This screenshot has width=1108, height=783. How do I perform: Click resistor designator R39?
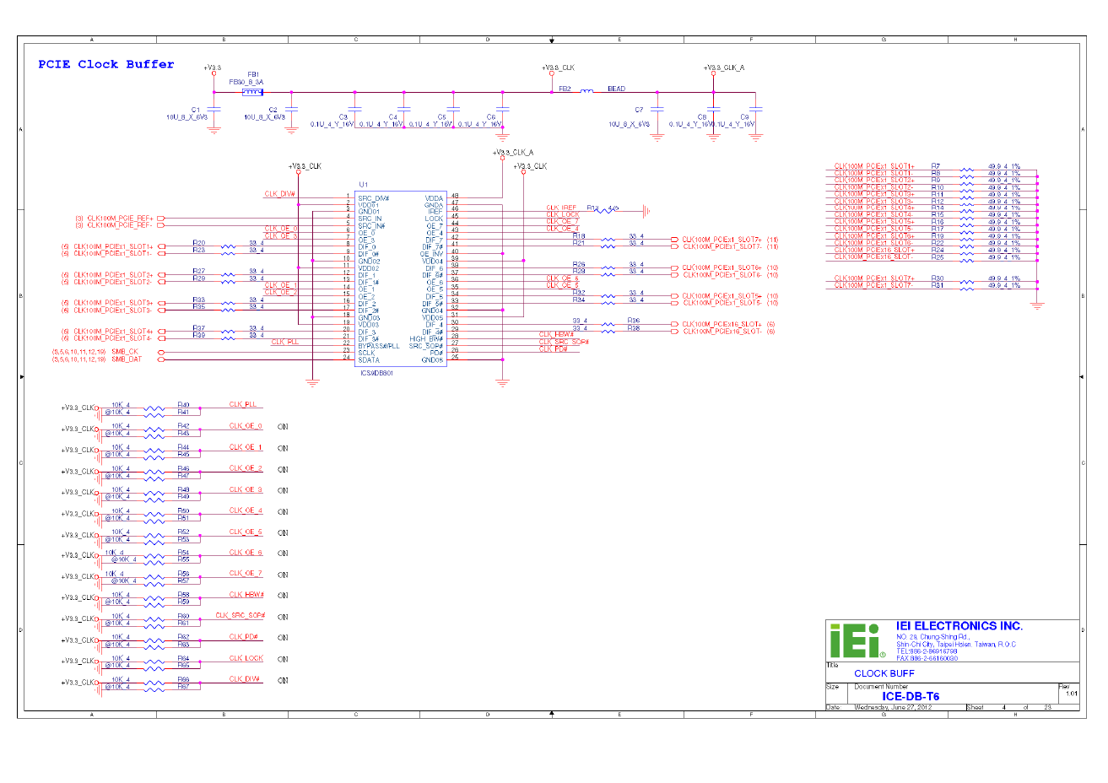tap(199, 335)
